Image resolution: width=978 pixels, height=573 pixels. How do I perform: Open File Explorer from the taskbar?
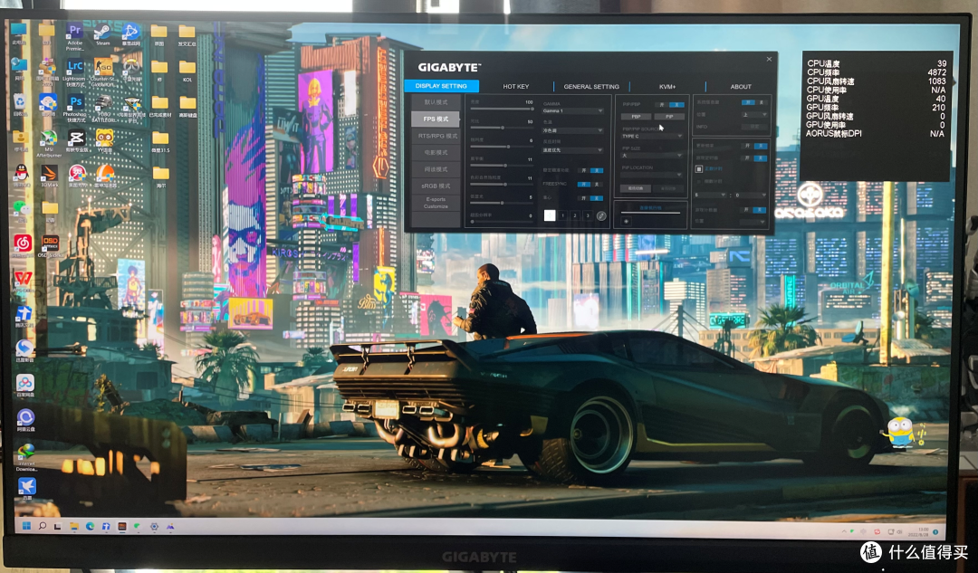[73, 527]
